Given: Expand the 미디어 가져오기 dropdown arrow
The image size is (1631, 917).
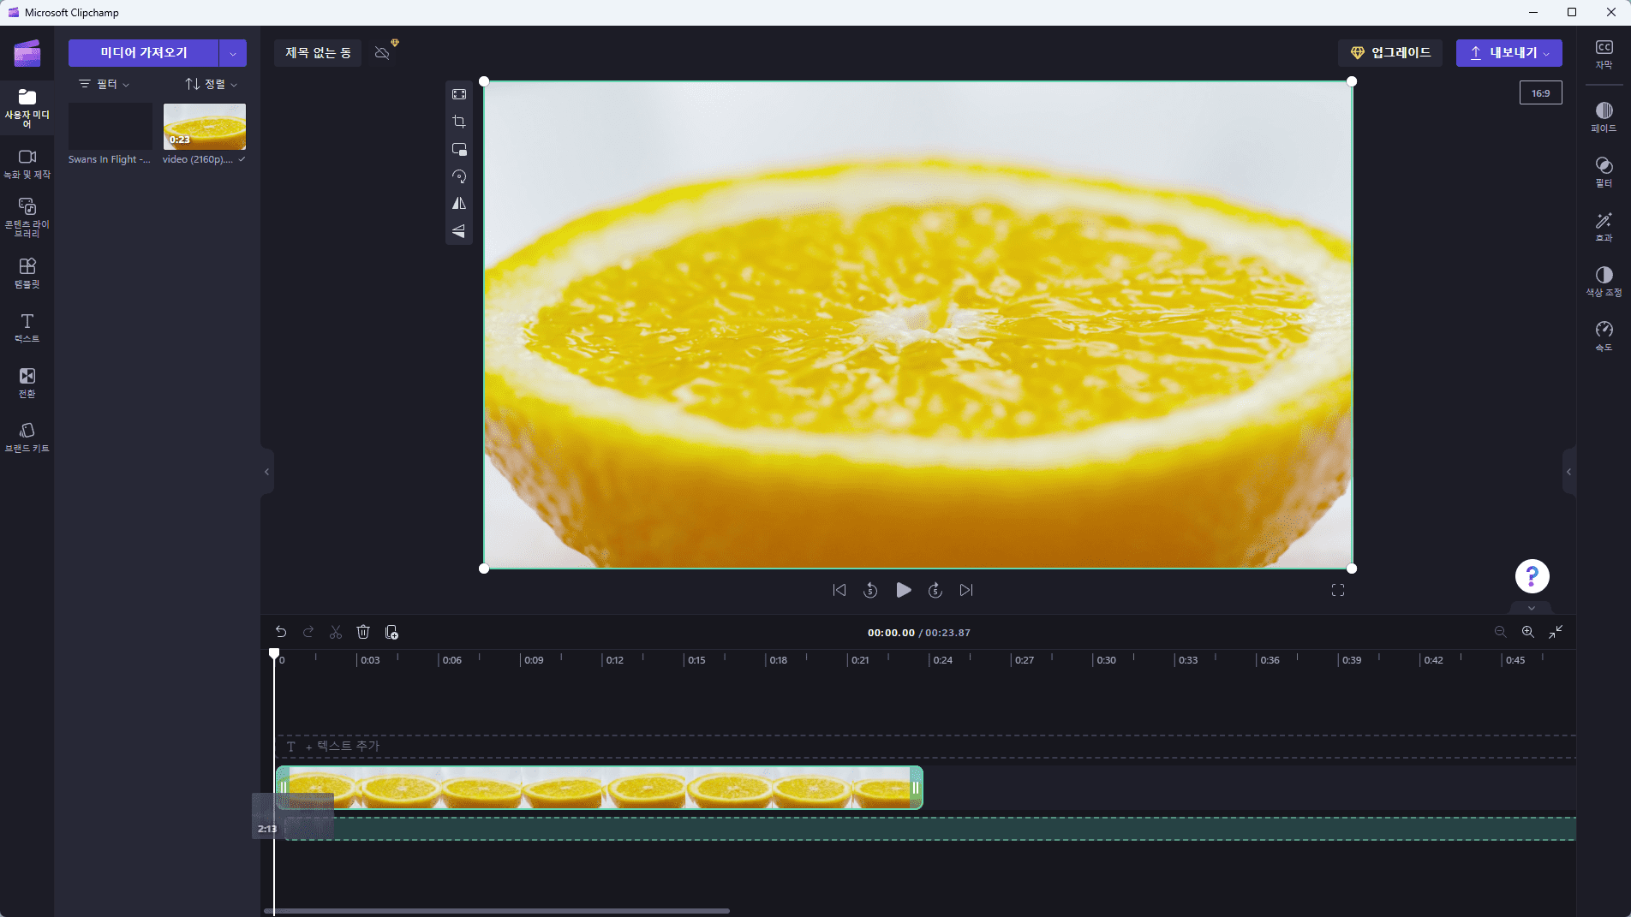Looking at the screenshot, I should click(232, 52).
